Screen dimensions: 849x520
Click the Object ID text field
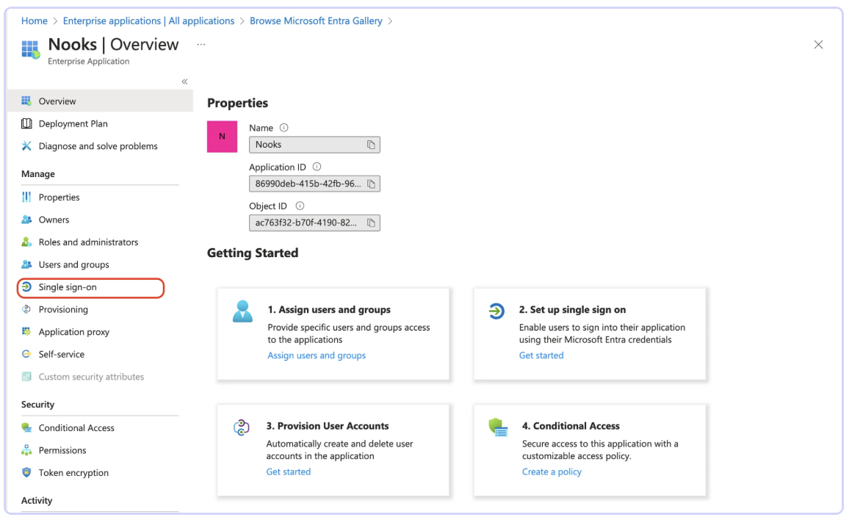click(x=314, y=223)
